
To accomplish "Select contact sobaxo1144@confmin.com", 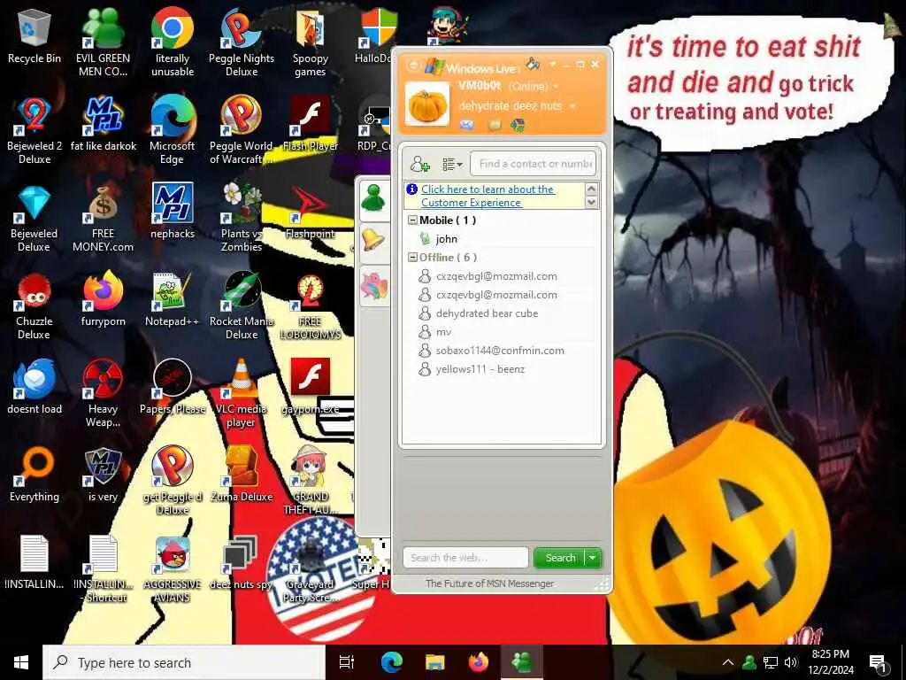I will [500, 351].
